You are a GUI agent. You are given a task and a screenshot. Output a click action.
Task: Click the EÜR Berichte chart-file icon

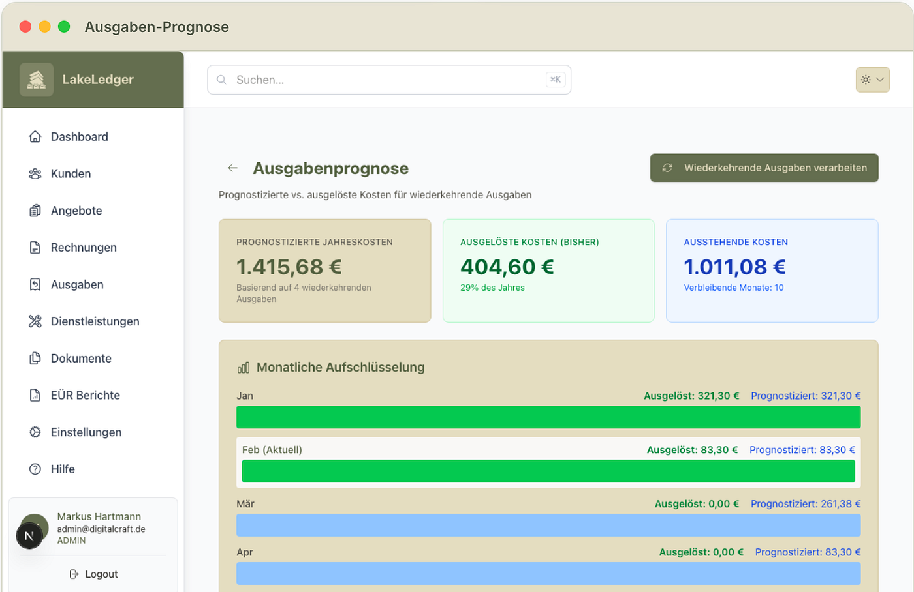tap(35, 395)
